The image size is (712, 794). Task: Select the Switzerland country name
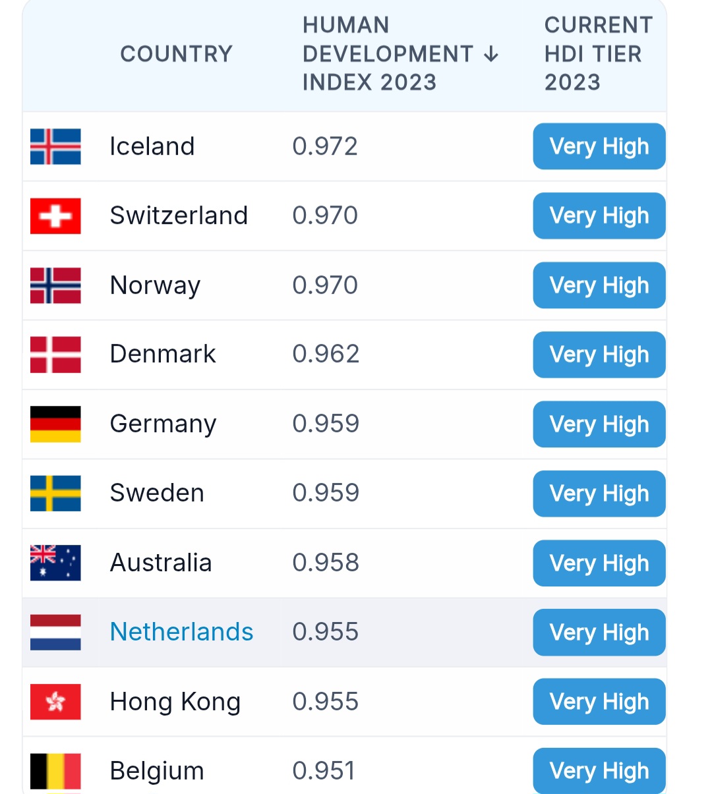pos(179,215)
